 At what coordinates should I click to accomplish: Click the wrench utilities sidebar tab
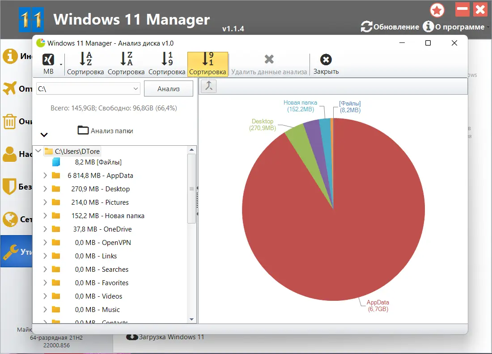coord(16,252)
